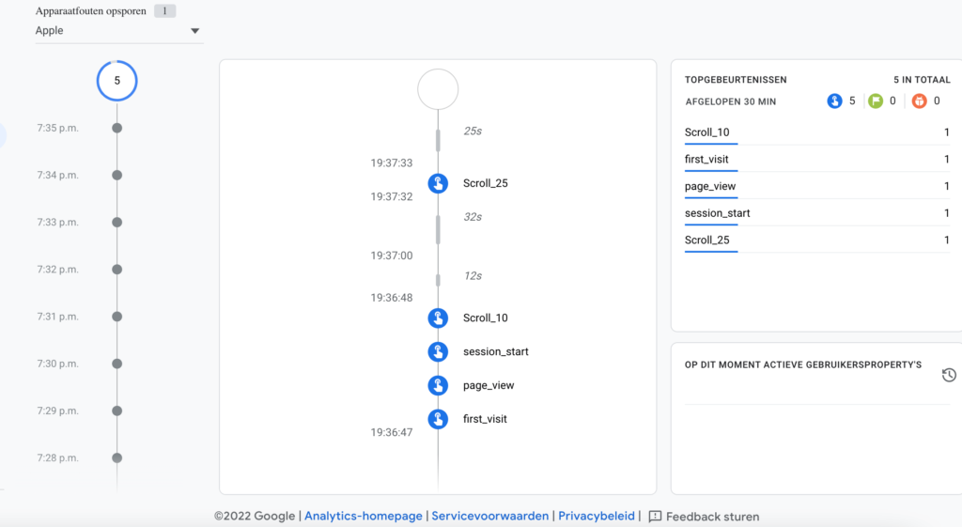Select the 7:30 p.m. timeline marker

click(117, 364)
